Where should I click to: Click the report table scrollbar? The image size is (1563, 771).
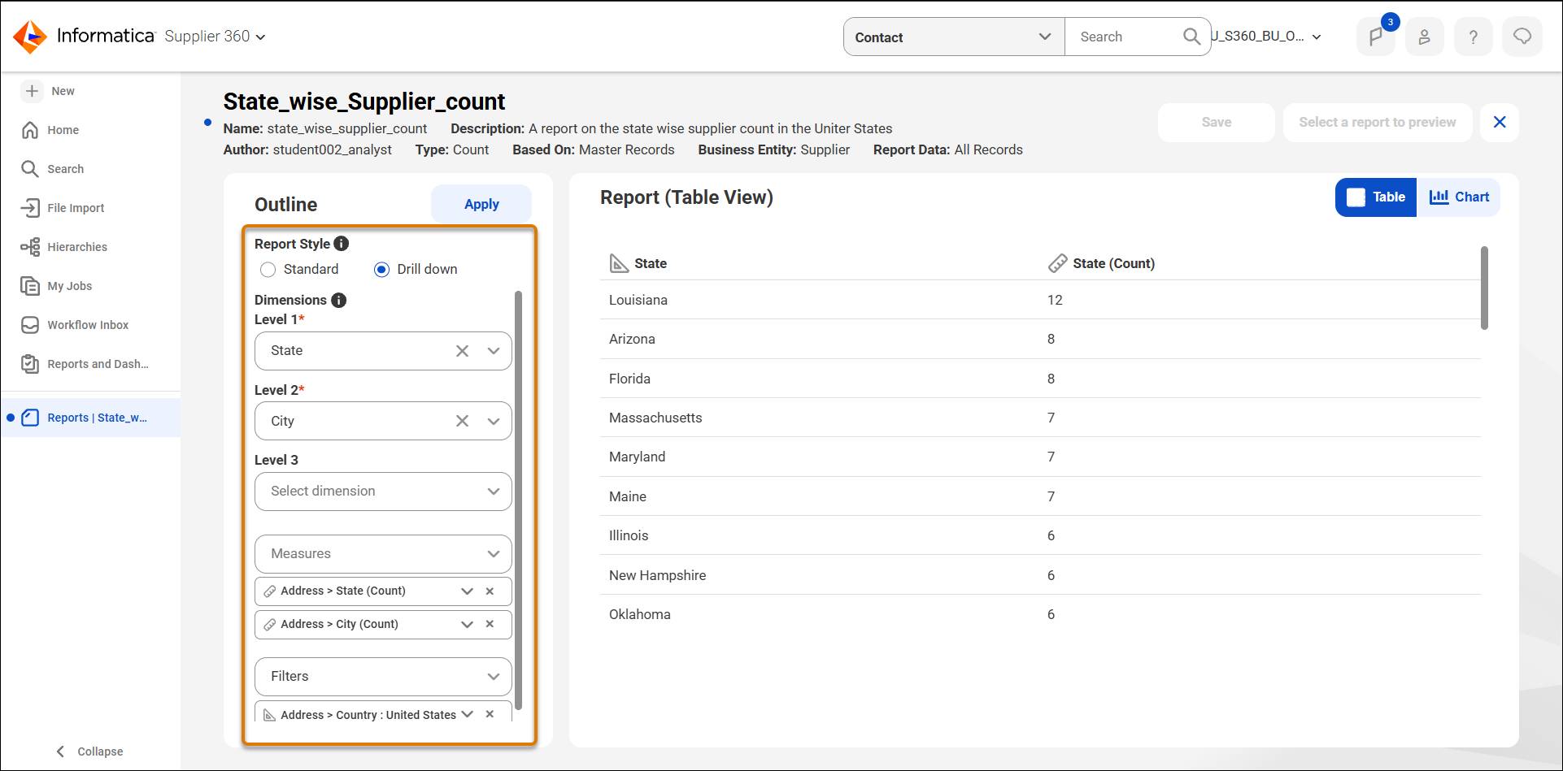click(1484, 288)
